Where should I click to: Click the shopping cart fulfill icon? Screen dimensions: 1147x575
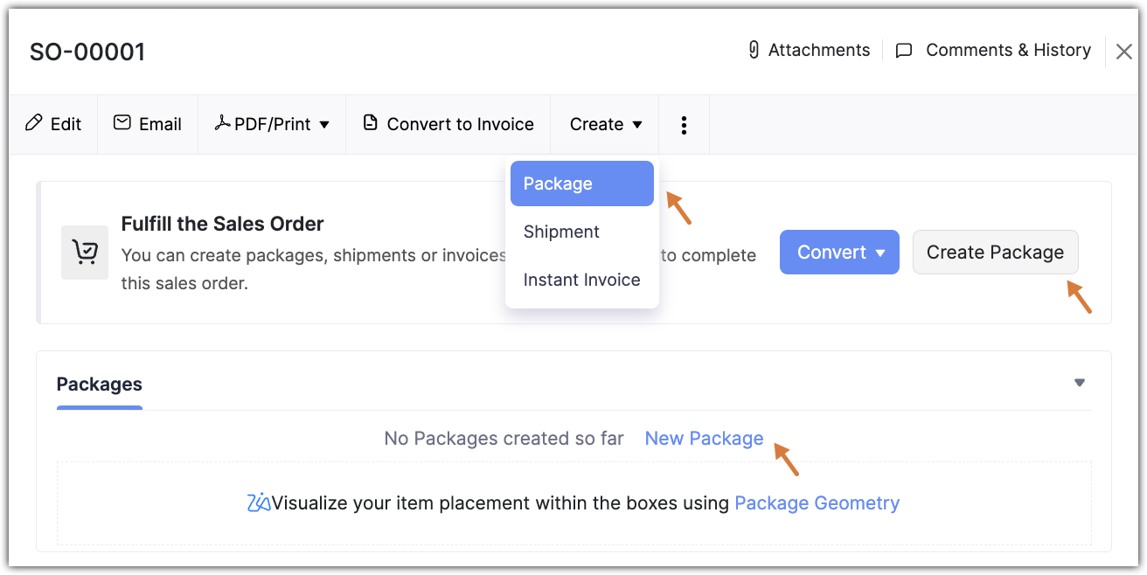(x=85, y=253)
